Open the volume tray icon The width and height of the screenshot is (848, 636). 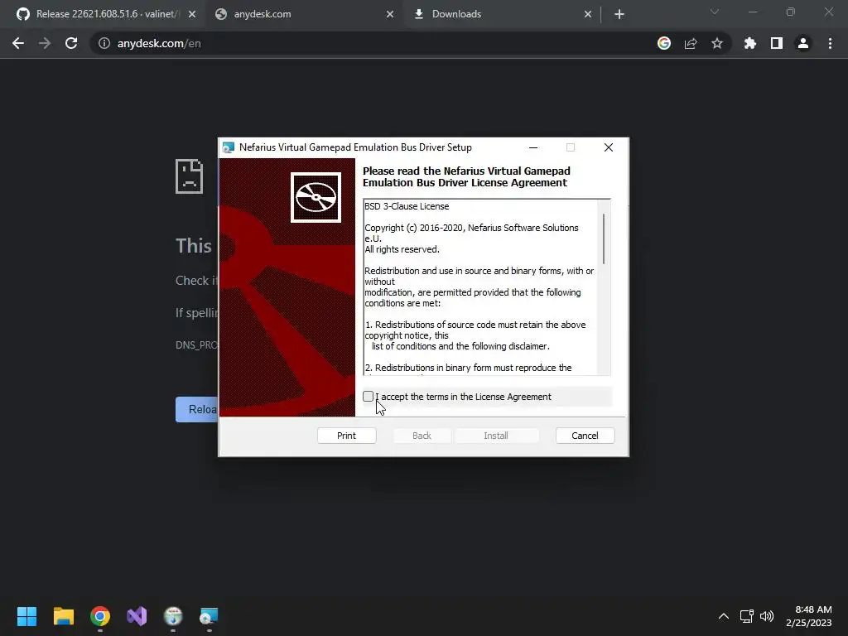pos(767,616)
